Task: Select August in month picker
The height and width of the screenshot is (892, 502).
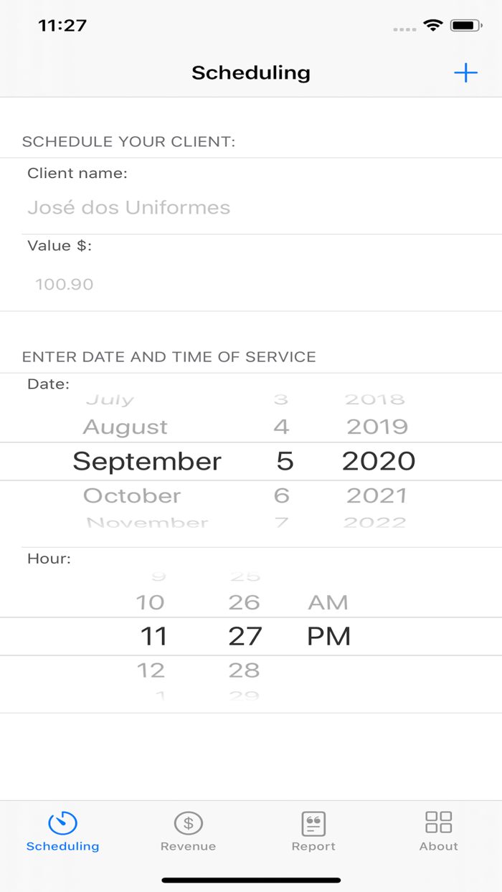Action: (x=126, y=427)
